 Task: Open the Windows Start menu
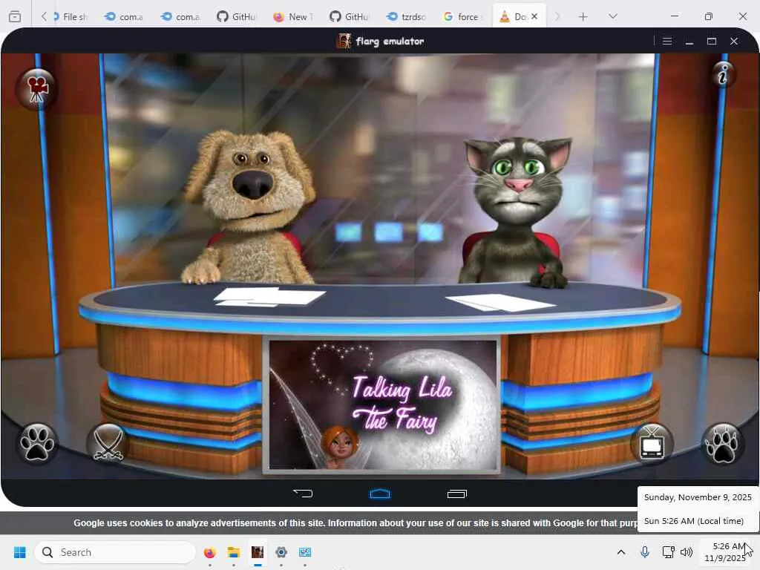(x=19, y=552)
